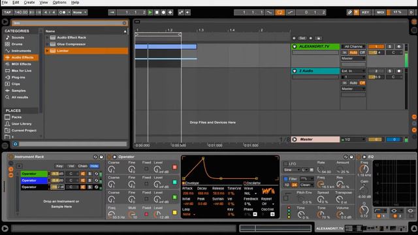Select the green Operator chain

tap(34, 174)
